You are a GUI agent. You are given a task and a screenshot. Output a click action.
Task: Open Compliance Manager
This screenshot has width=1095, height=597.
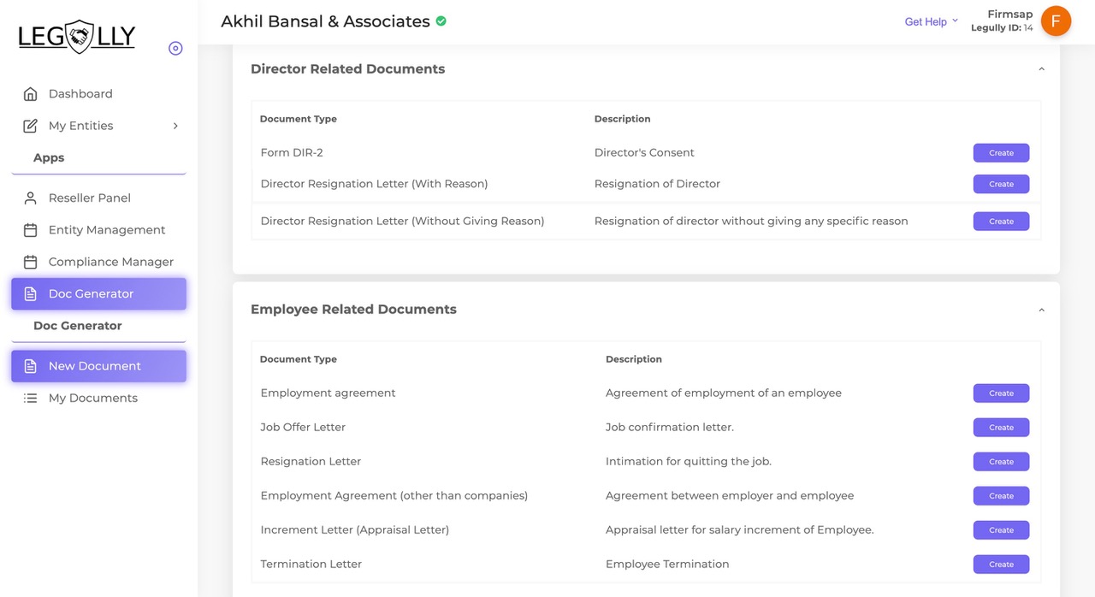click(98, 262)
